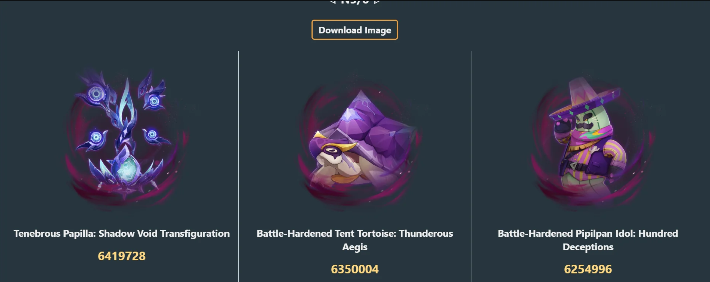Click the Tenebrous Papilla: Shadow Void Transfiguration title
Image resolution: width=710 pixels, height=282 pixels.
pos(121,233)
